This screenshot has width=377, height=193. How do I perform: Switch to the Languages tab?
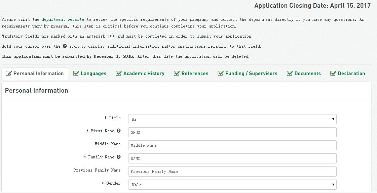tap(90, 74)
